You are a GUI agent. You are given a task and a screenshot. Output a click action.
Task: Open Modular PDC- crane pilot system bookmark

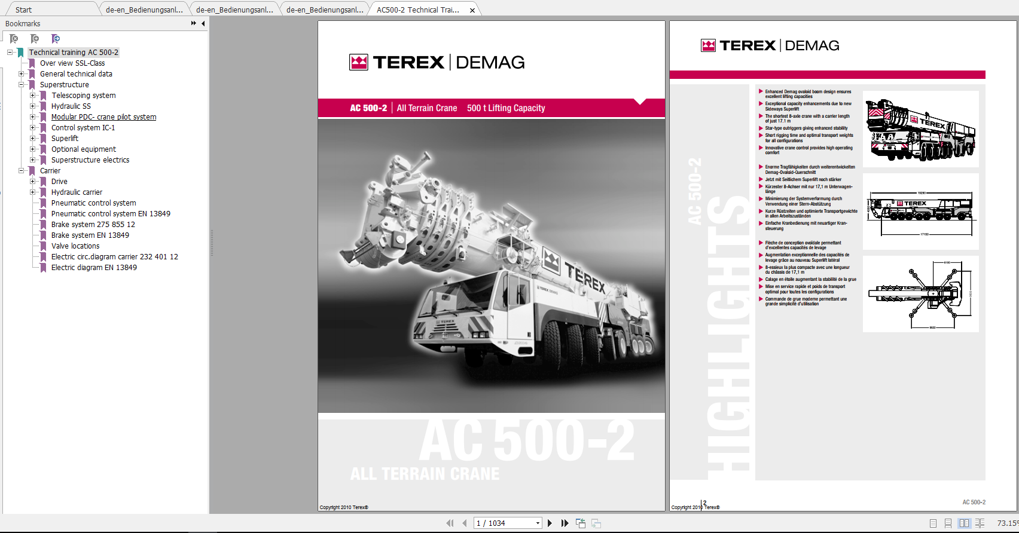click(103, 117)
